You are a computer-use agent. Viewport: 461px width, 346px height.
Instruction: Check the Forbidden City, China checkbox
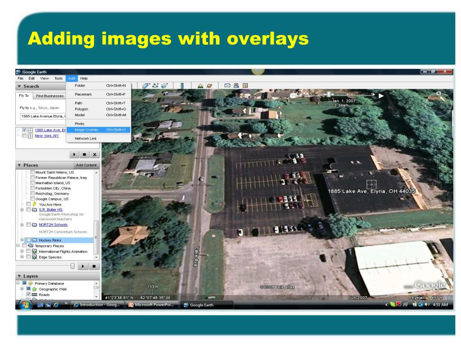[32, 188]
